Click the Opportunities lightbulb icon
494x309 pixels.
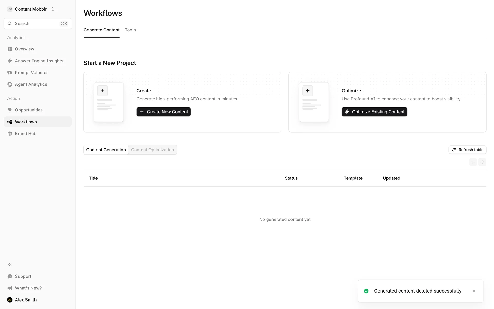click(x=10, y=110)
